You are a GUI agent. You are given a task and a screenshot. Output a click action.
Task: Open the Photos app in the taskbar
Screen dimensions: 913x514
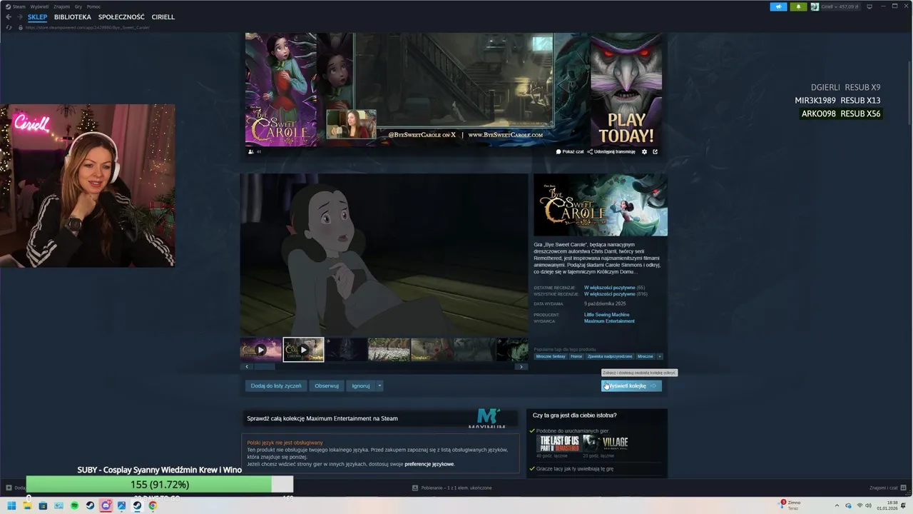[x=121, y=505]
